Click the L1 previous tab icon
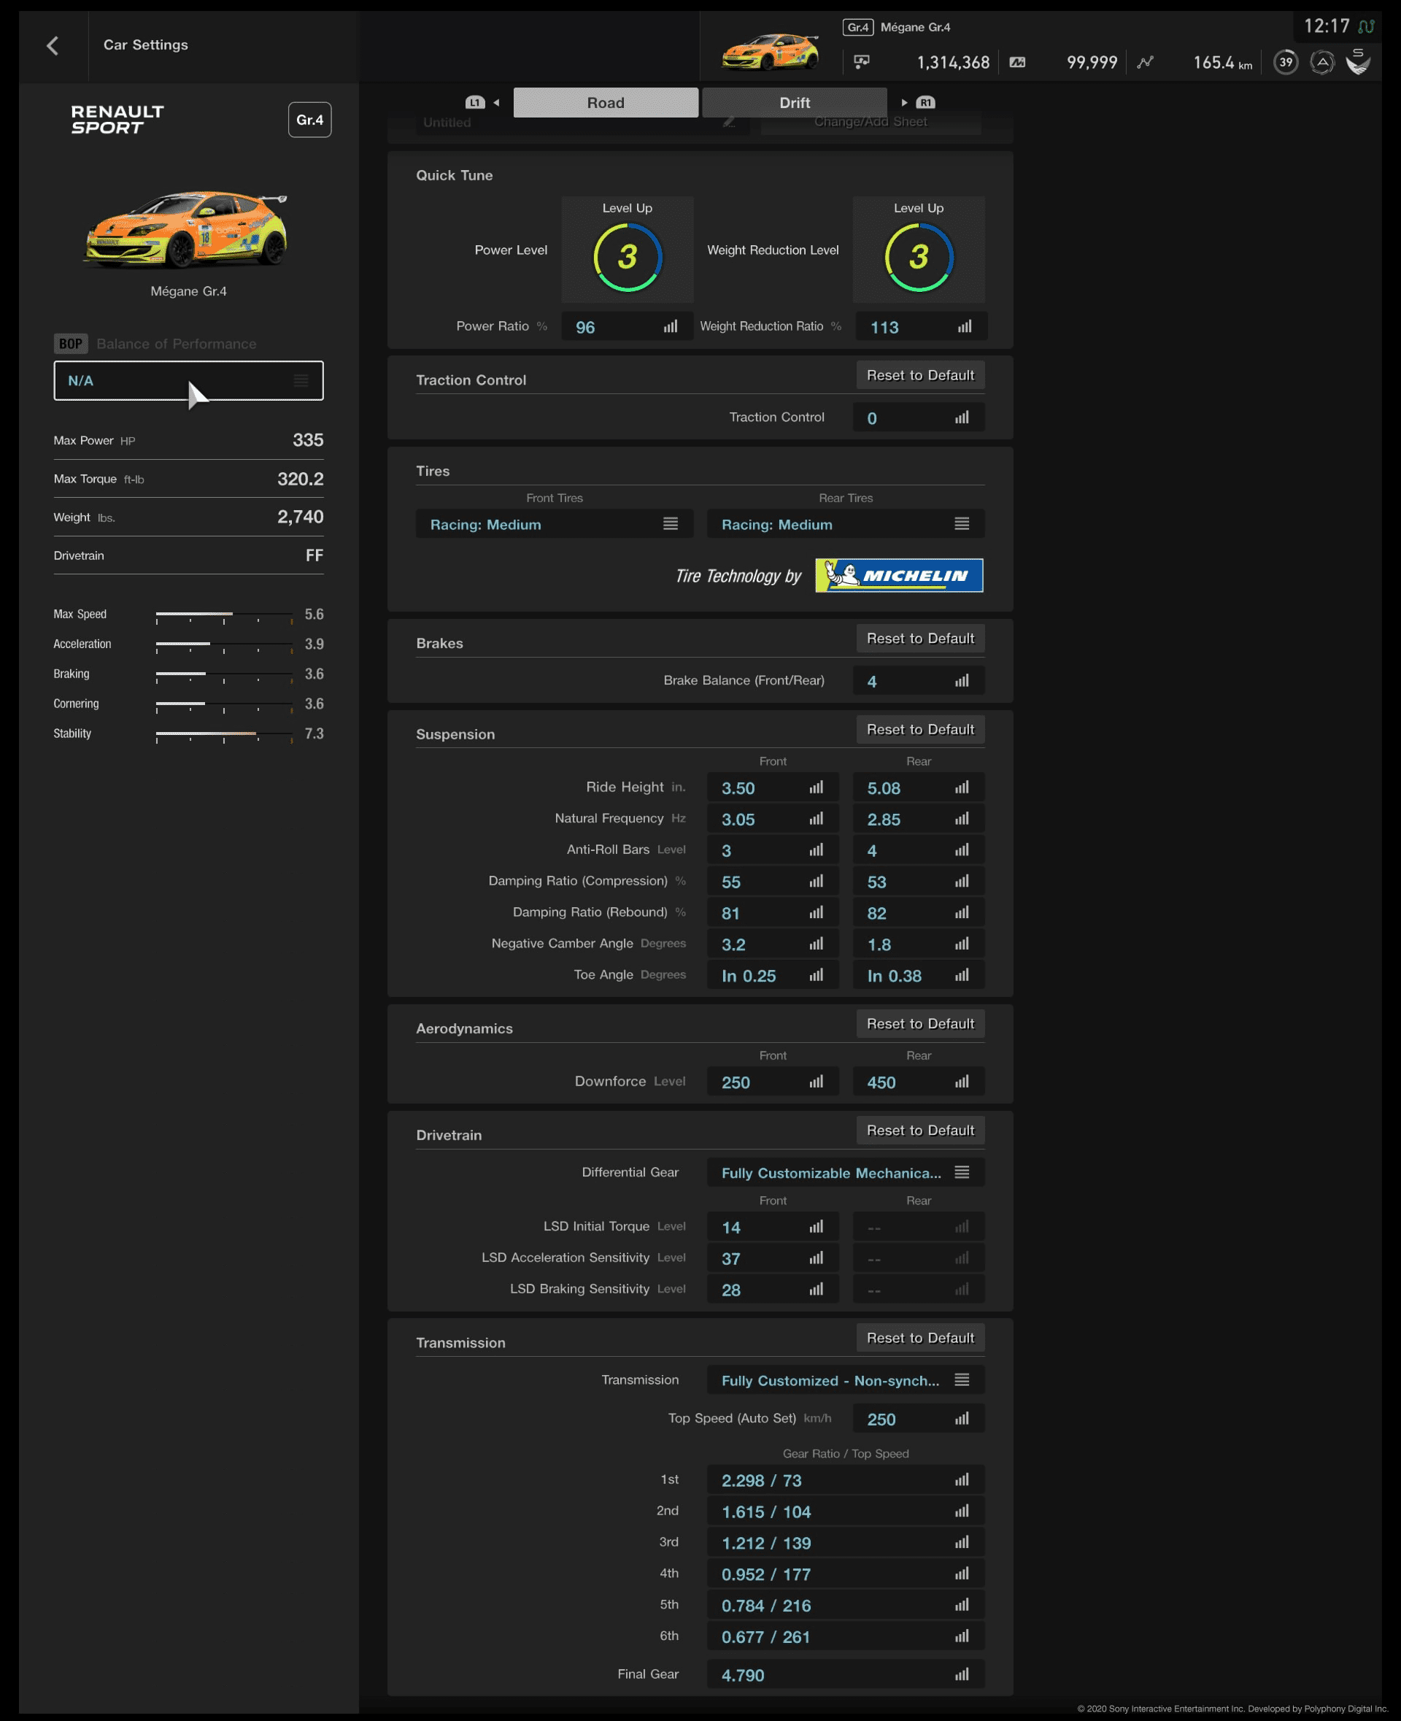The image size is (1401, 1721). tap(474, 102)
